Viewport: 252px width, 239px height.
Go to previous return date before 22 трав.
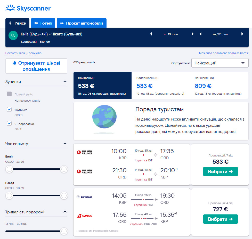200,34
